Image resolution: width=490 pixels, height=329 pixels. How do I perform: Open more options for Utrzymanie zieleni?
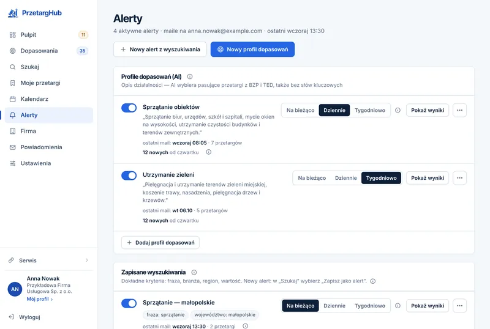coord(460,178)
